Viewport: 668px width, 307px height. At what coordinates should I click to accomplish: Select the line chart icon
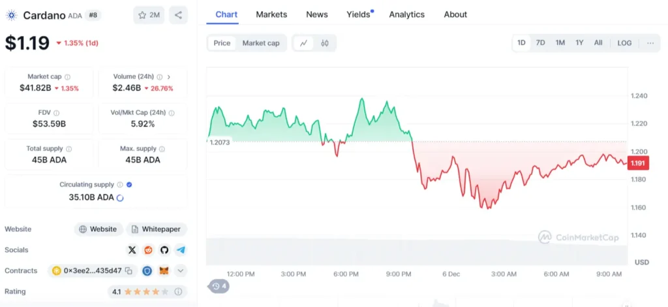(304, 43)
